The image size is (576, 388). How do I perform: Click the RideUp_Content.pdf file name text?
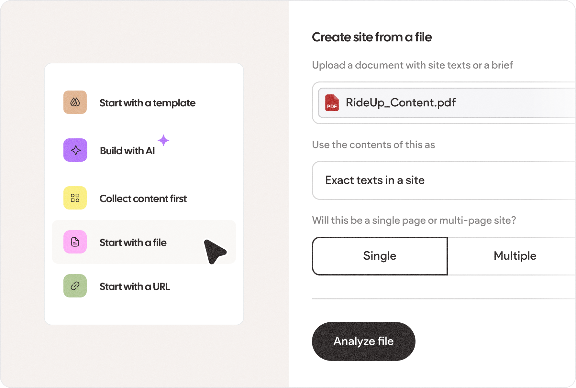point(401,103)
